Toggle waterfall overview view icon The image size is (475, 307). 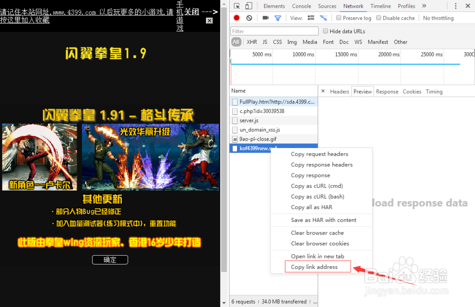point(323,18)
